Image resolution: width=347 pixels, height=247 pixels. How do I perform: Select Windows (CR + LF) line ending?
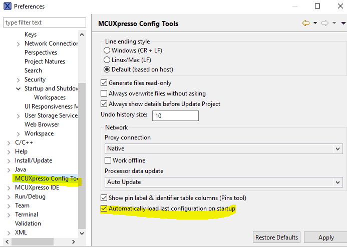click(107, 50)
